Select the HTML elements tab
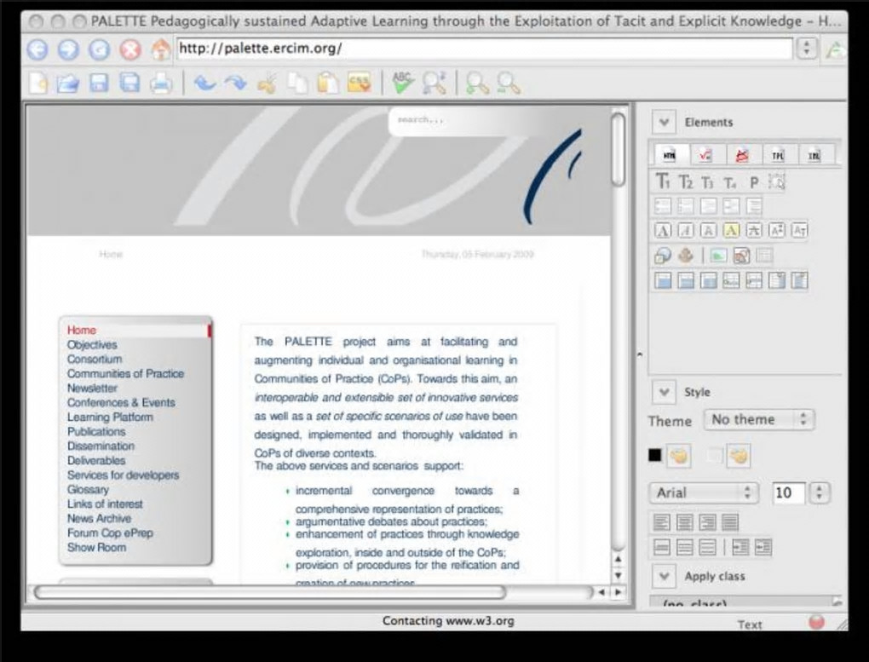This screenshot has width=869, height=662. 670,155
